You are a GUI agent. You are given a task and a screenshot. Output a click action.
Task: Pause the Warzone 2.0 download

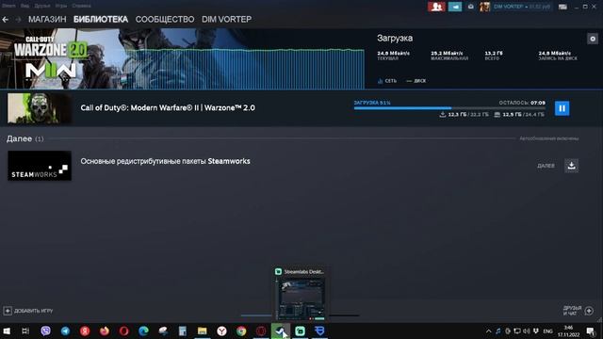tap(562, 108)
